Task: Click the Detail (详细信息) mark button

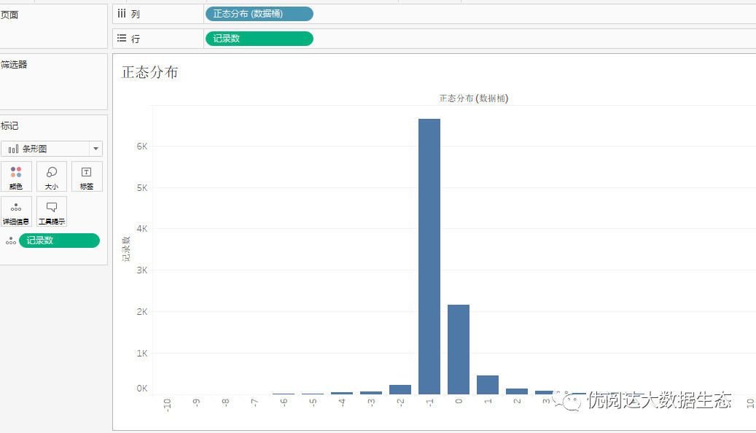Action: pos(16,211)
